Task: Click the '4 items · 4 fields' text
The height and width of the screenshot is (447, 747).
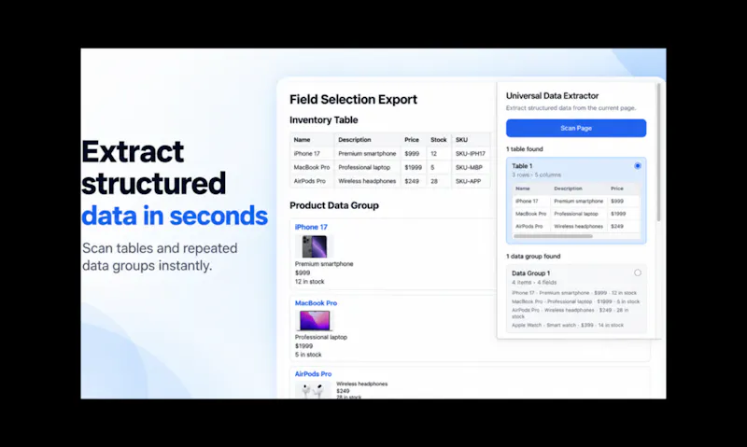Action: (534, 282)
